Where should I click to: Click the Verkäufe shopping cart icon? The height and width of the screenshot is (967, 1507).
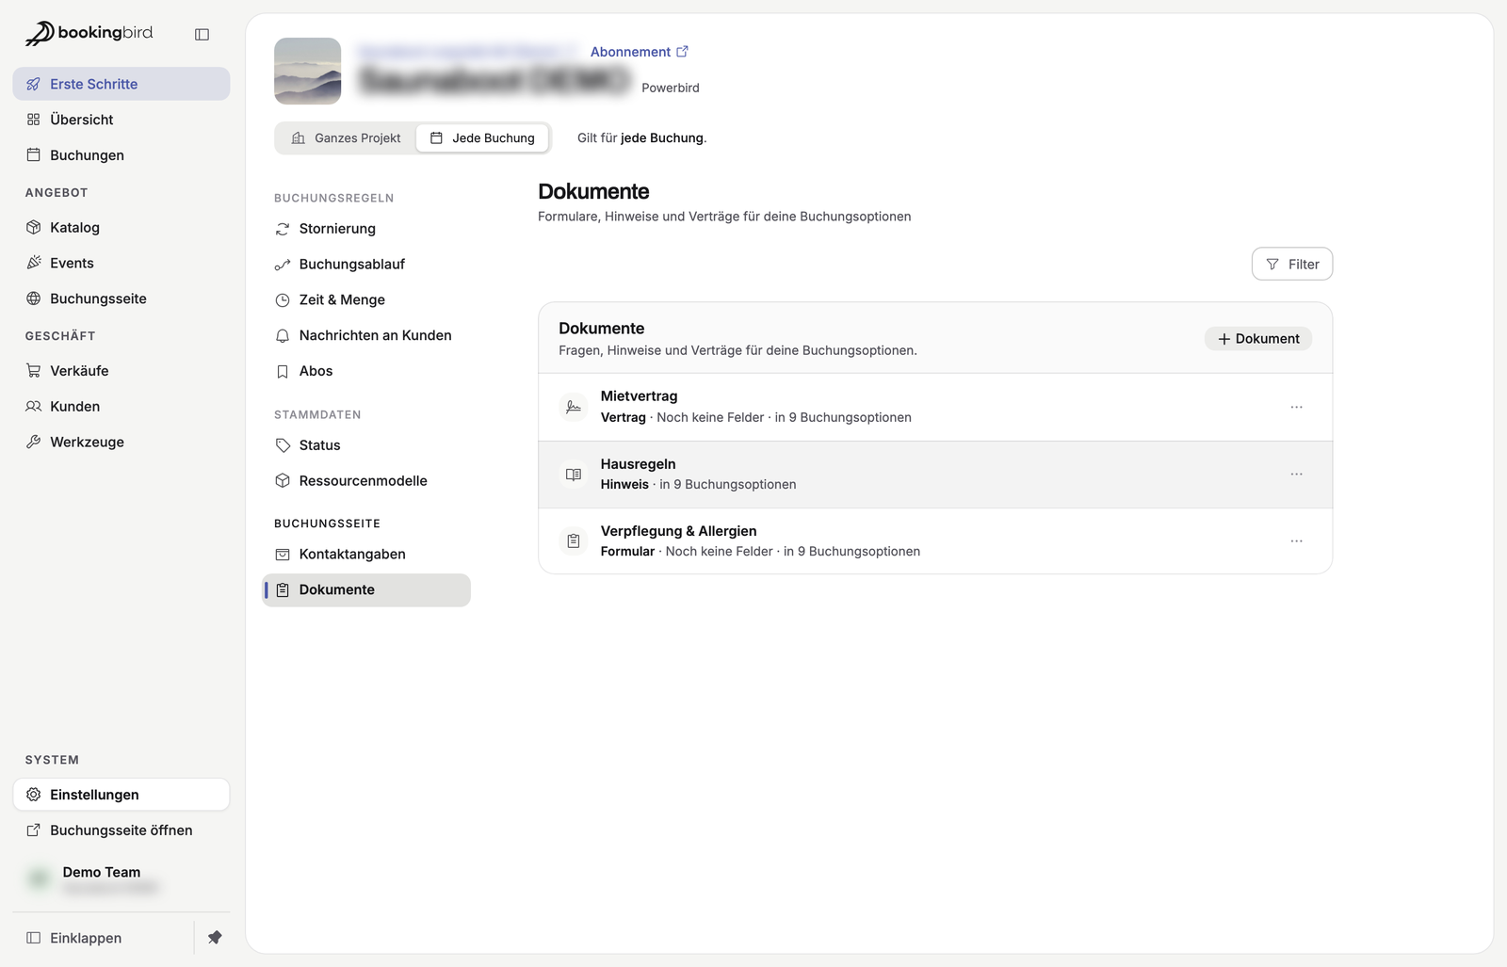coord(34,371)
